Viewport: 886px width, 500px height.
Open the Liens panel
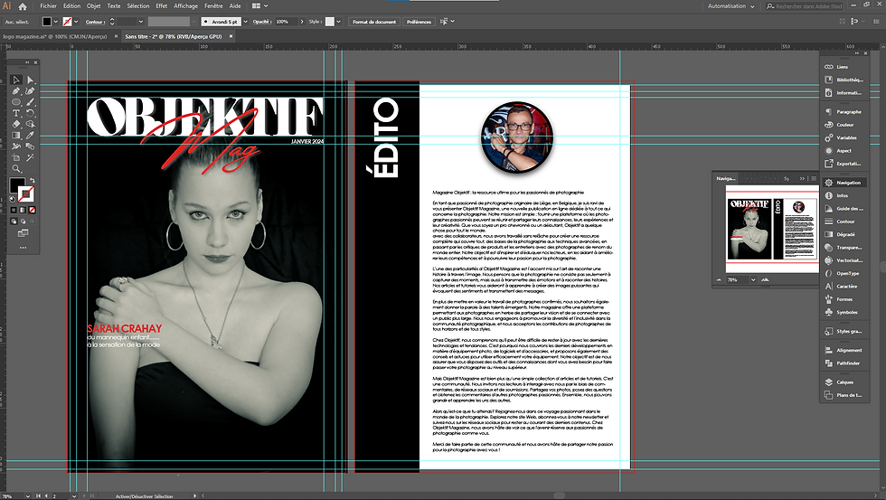pyautogui.click(x=842, y=67)
